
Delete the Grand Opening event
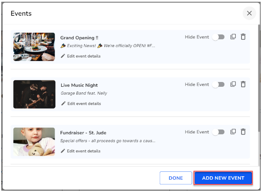[x=243, y=37]
